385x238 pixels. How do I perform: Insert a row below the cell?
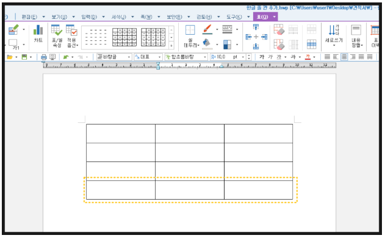(256, 46)
